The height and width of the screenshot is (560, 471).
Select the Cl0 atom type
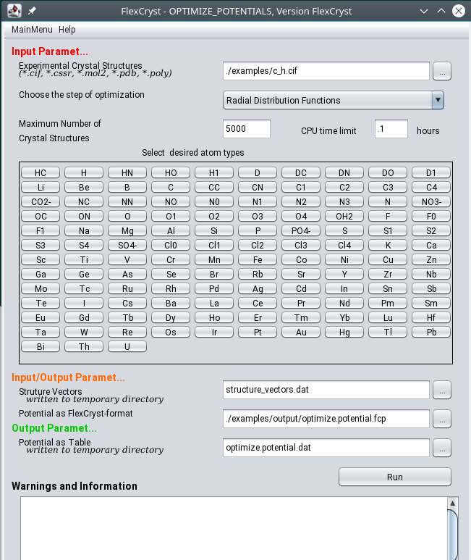tap(171, 245)
